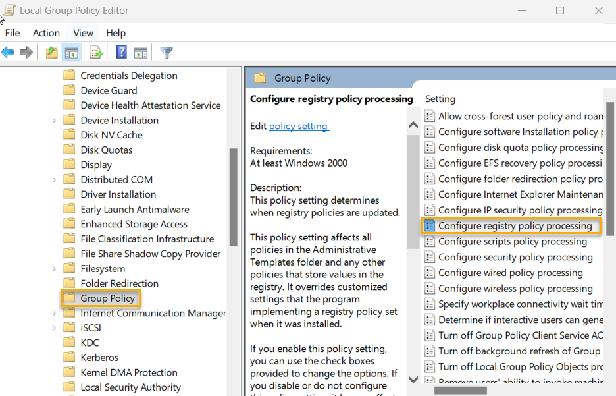Toggle the Show/Hide Console Tree icon
616x396 pixels.
pos(72,52)
